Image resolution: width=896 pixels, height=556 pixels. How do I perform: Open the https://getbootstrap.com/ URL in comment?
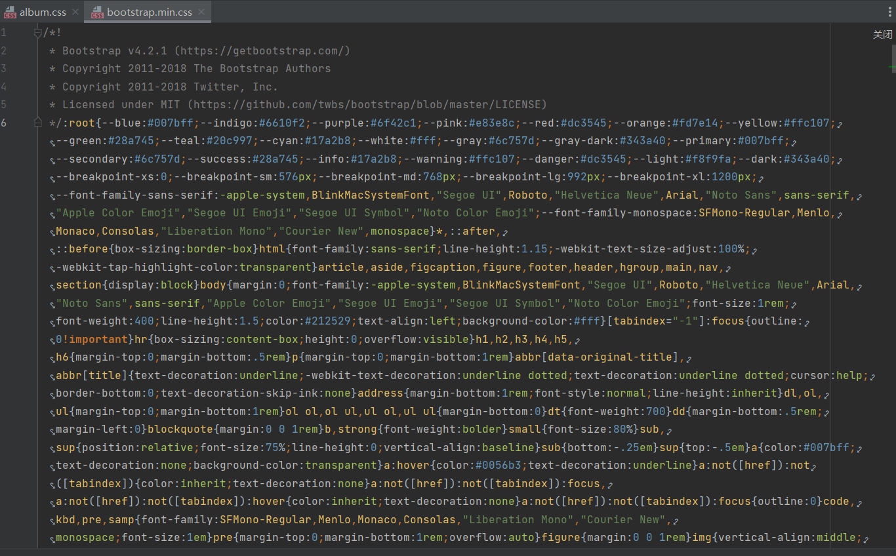pos(262,50)
